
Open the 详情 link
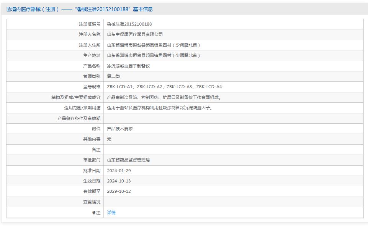click(111, 213)
